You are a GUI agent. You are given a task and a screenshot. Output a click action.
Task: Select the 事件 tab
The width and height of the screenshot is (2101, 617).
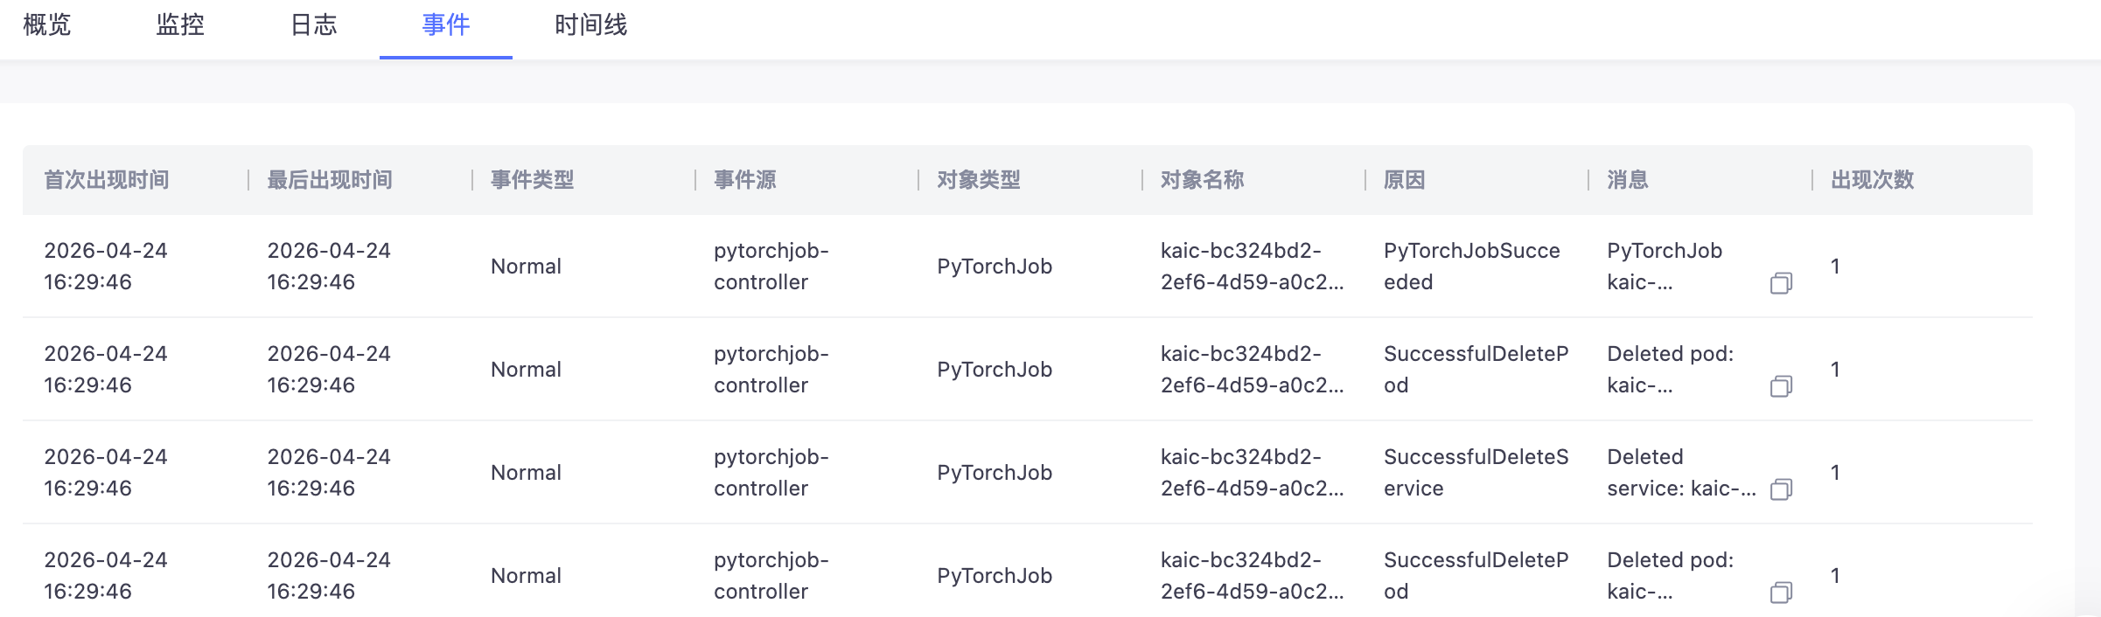click(446, 25)
